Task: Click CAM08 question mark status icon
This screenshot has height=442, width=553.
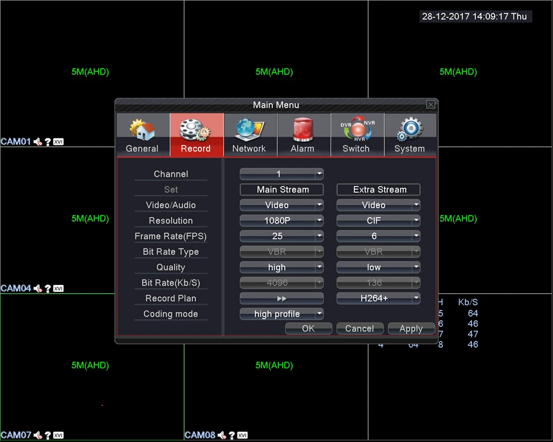Action: pos(232,435)
